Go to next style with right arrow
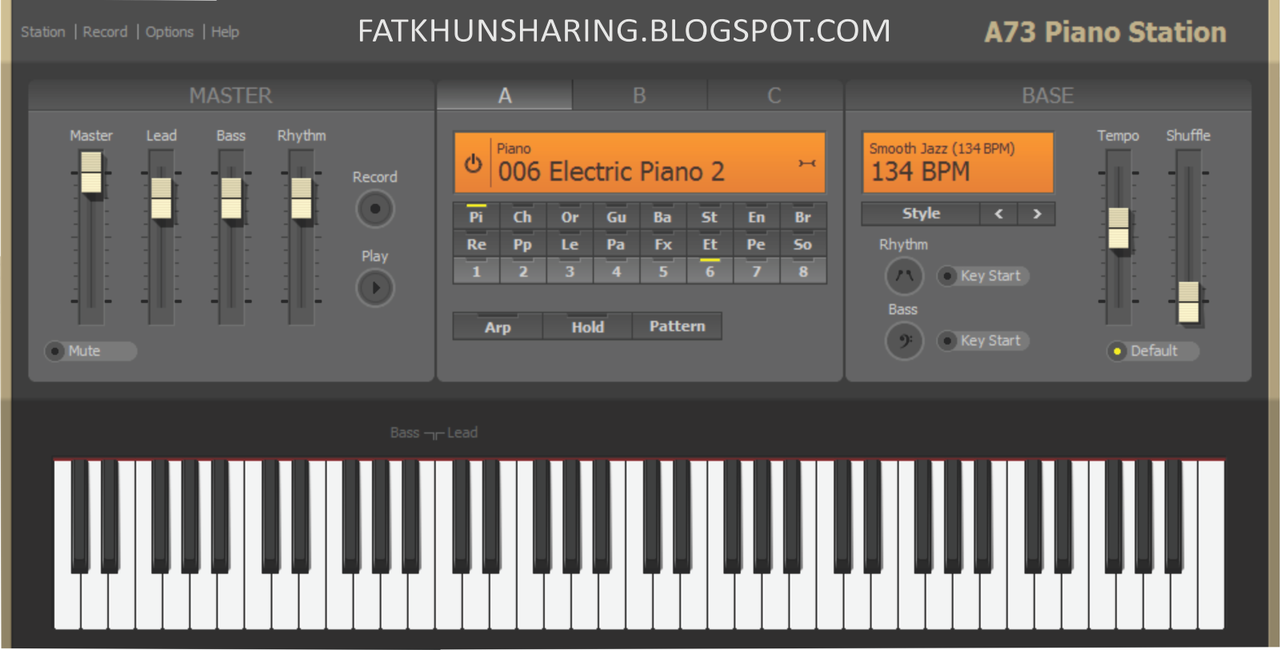Image resolution: width=1280 pixels, height=650 pixels. coord(1037,213)
